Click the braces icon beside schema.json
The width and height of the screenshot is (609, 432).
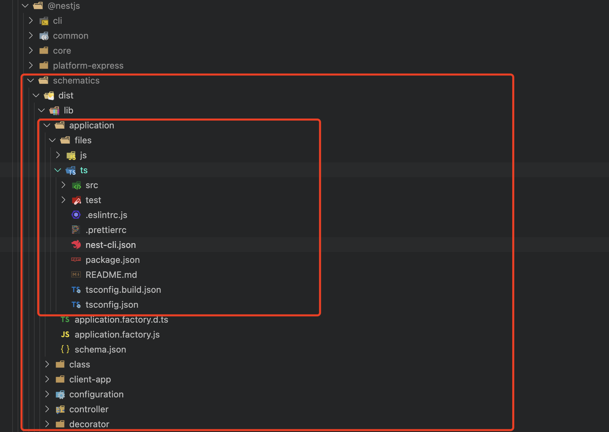coord(65,349)
